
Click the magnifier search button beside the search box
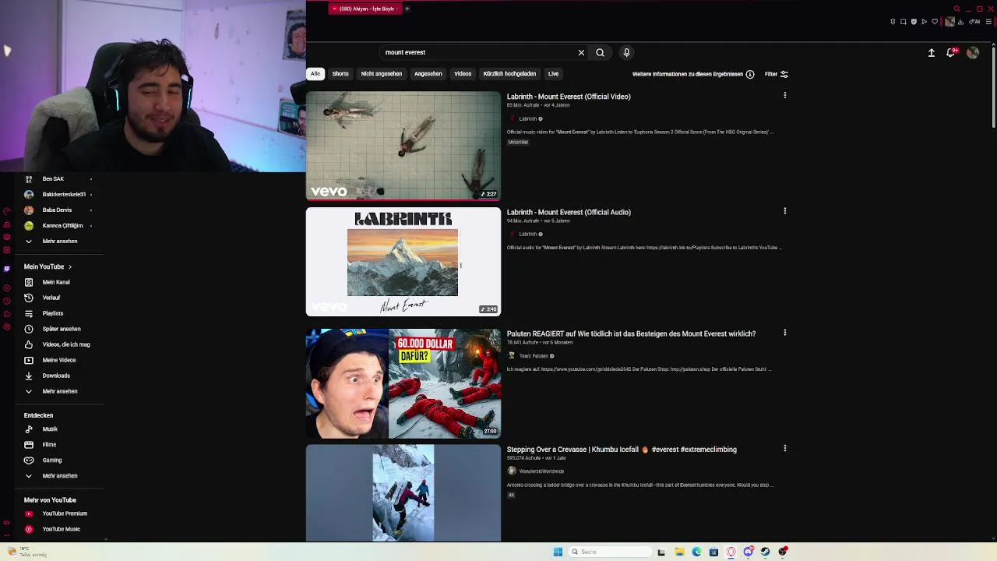[x=600, y=52]
